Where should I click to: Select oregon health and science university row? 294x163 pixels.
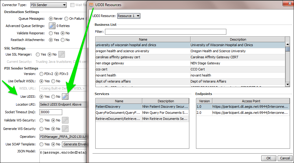point(190,51)
